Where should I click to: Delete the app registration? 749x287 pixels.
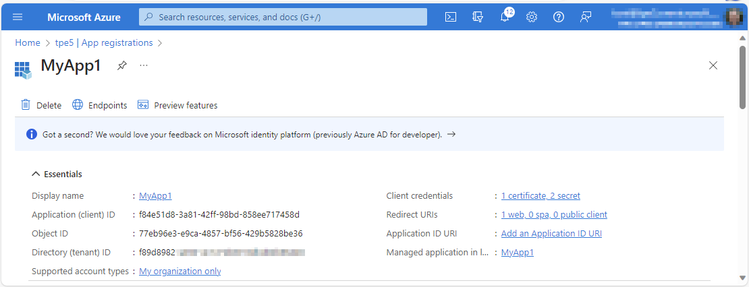pos(41,105)
